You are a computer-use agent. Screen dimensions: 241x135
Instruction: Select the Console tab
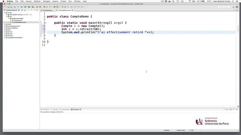point(76,109)
